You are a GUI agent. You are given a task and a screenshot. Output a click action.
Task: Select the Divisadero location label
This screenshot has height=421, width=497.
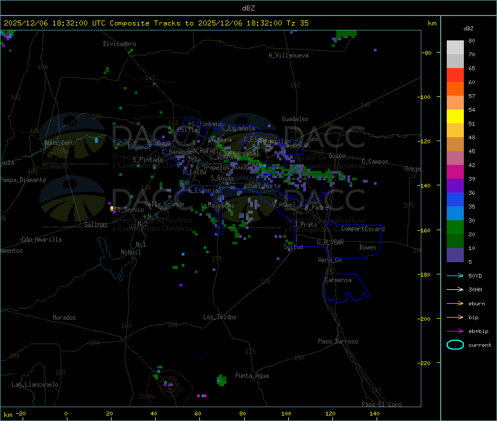[119, 44]
